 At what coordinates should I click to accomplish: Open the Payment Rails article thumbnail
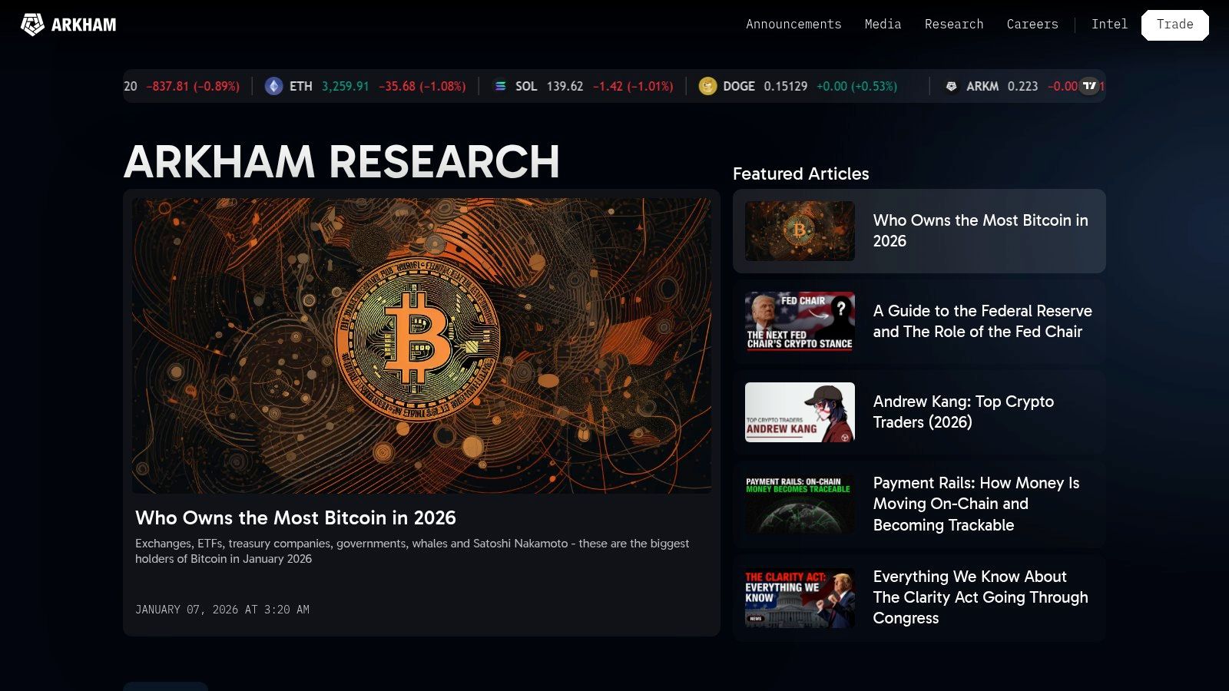tap(800, 504)
